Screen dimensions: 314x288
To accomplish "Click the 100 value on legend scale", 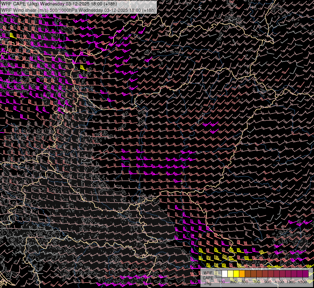I will 222,282.
